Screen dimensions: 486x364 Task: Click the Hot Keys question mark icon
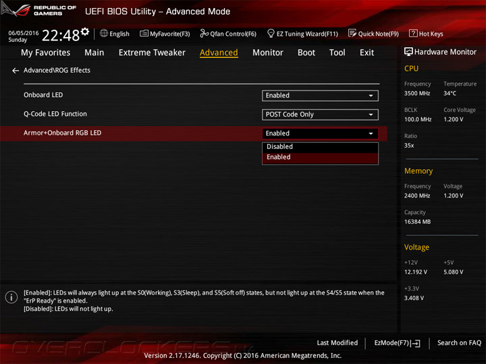[413, 33]
